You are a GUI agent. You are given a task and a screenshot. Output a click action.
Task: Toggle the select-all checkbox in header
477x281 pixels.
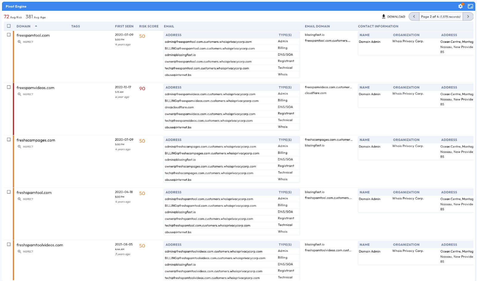(9, 26)
